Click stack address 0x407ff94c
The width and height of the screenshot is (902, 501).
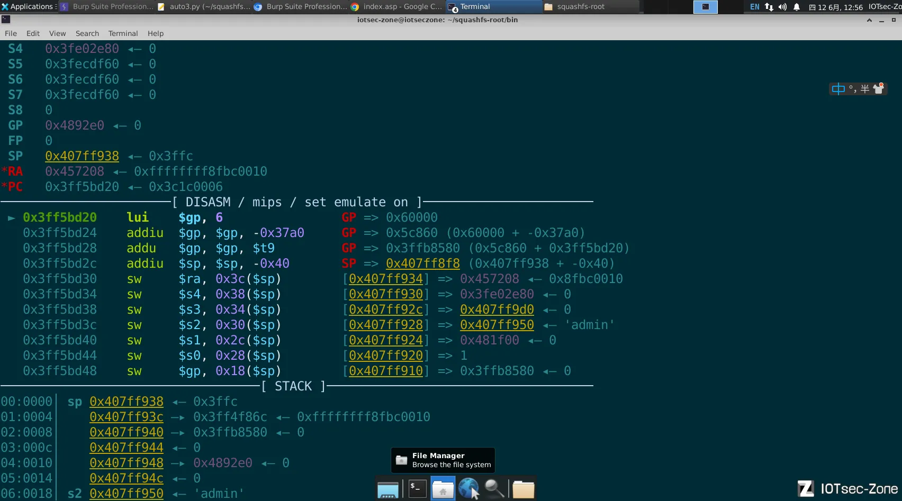(x=127, y=478)
